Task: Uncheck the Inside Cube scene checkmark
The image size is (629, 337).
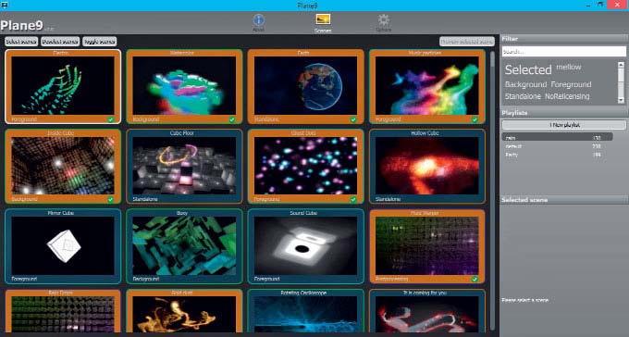Action: pos(110,199)
